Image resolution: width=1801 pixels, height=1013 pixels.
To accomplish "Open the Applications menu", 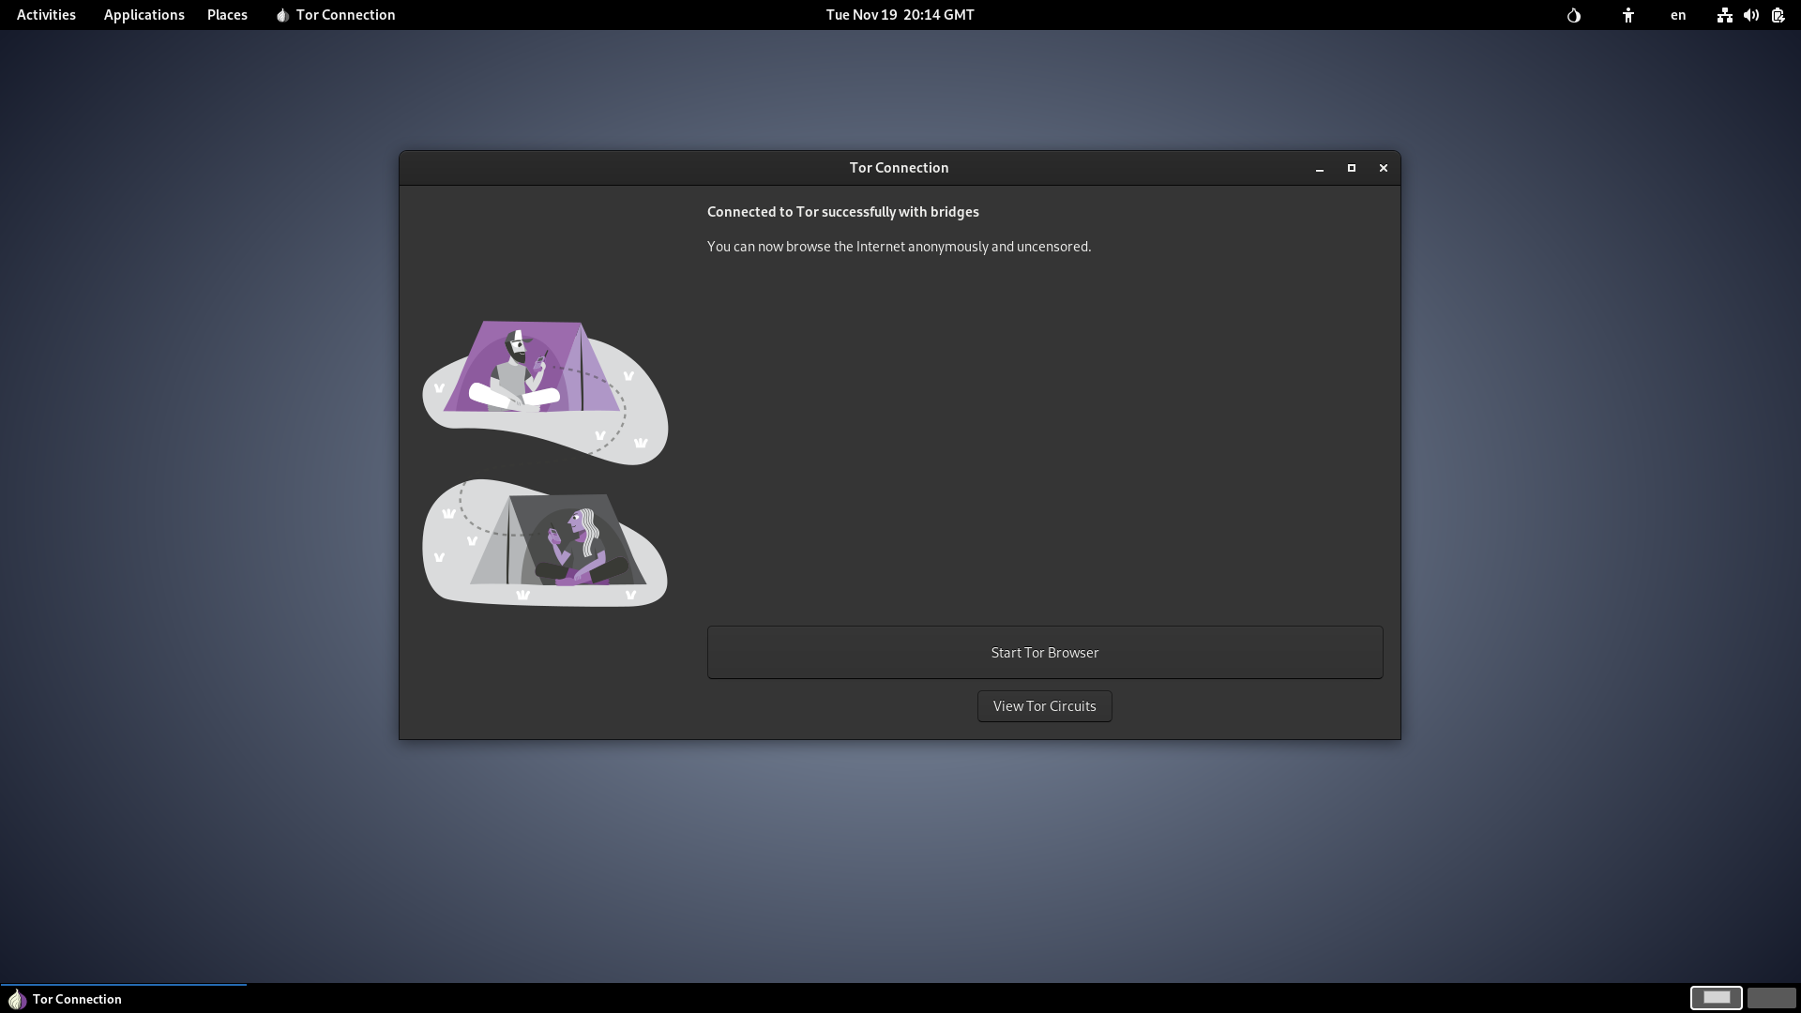I will [x=144, y=15].
